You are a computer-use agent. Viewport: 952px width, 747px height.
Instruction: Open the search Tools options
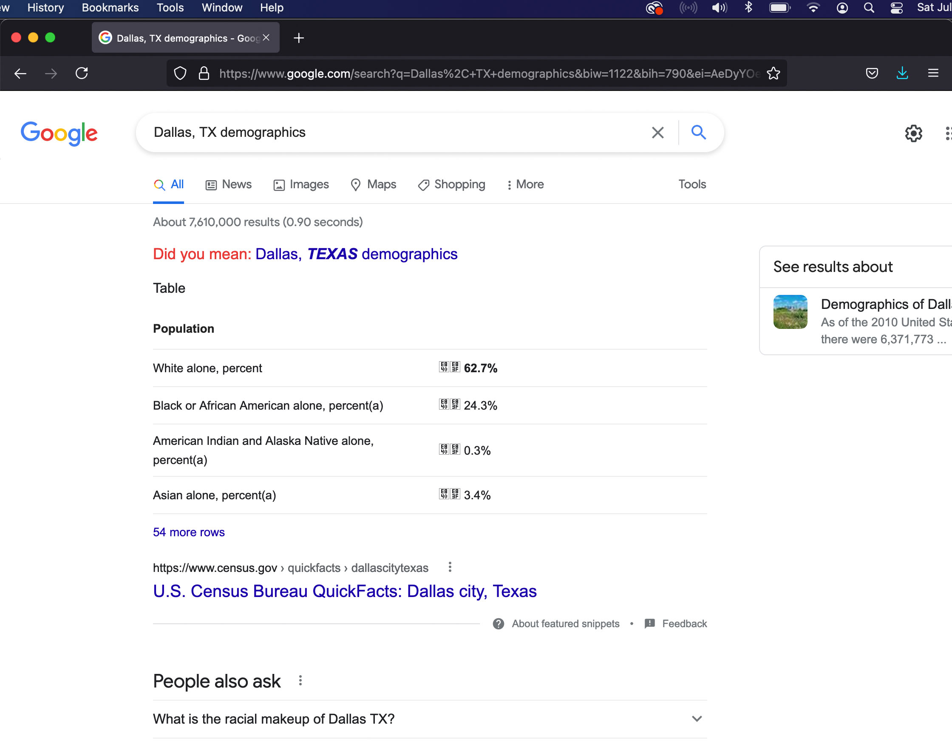coord(692,184)
